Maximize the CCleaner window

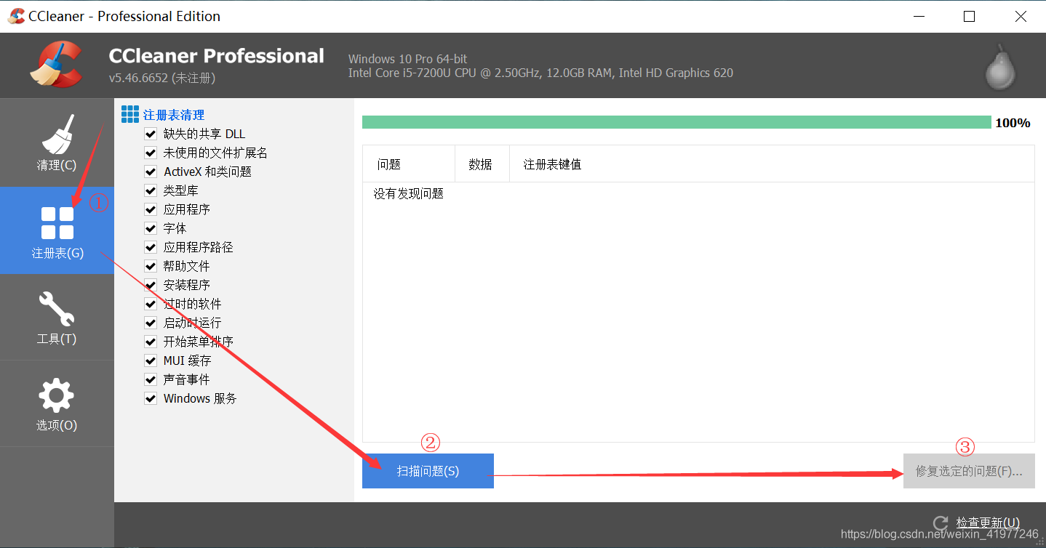(969, 16)
